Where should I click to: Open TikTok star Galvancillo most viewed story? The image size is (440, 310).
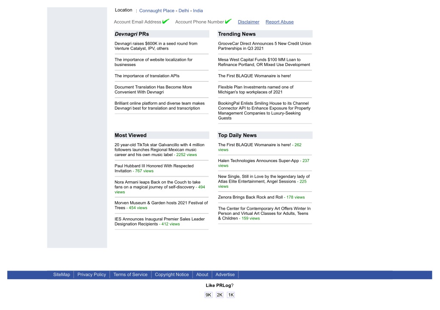(x=159, y=150)
